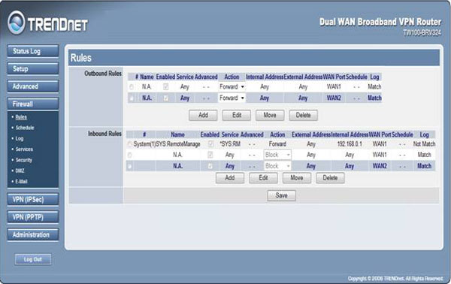Toggle Enabled checkbox in outbound WAN2 rule
Screen dimensions: 451x284
[165, 98]
